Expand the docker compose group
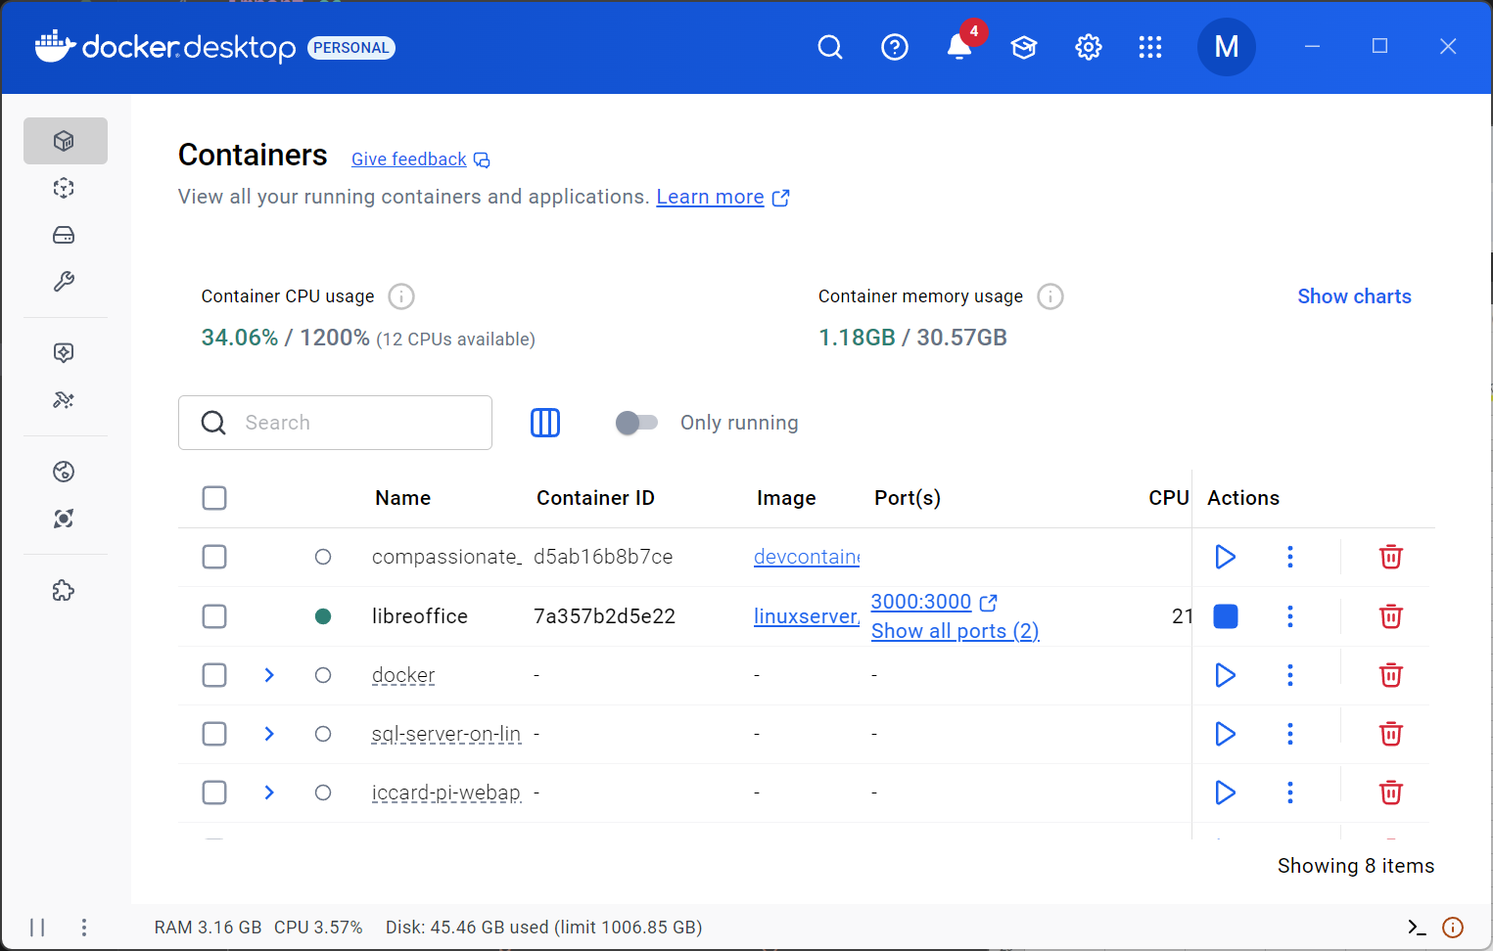 (269, 675)
